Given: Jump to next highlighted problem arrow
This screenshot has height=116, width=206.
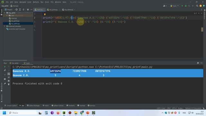Looking at the screenshot, I should 201,14.
